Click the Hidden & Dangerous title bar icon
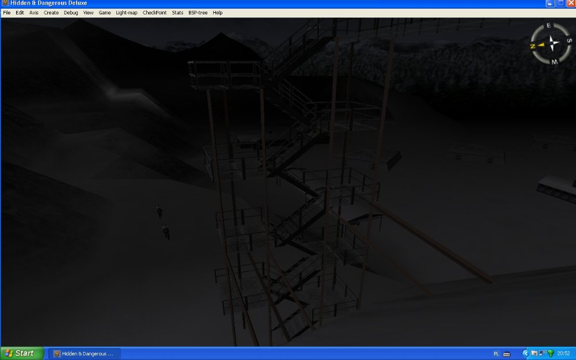576x360 pixels. click(x=5, y=3)
